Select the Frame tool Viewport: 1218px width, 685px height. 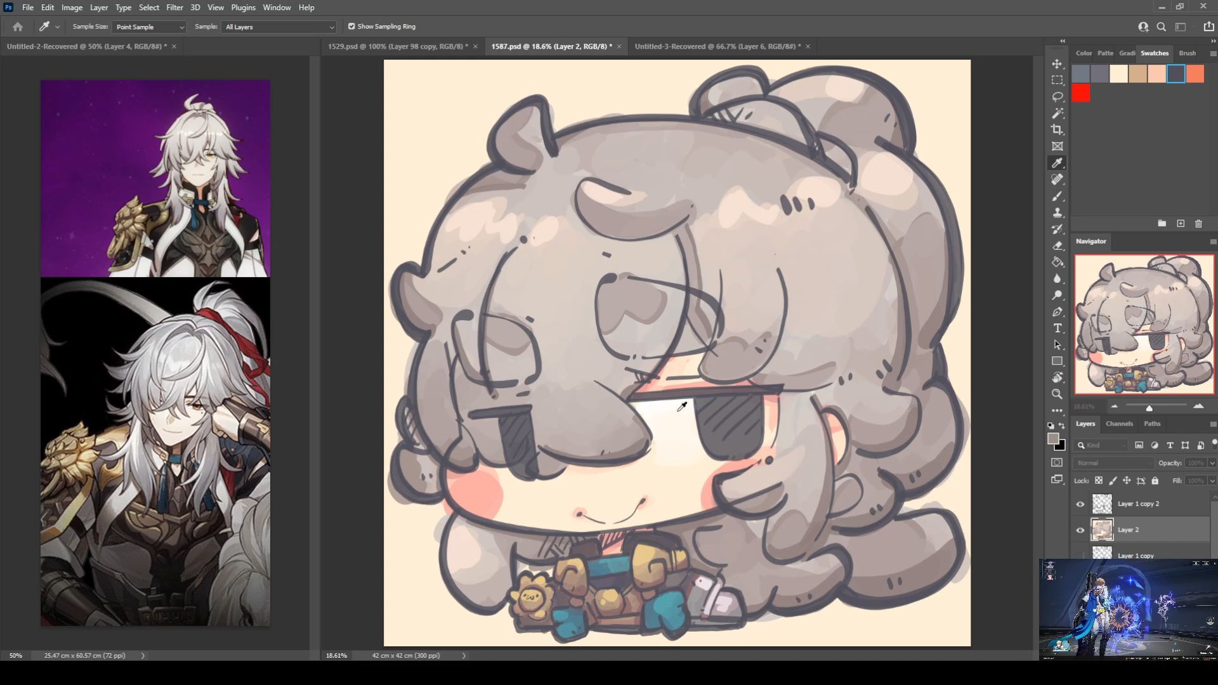(x=1057, y=147)
